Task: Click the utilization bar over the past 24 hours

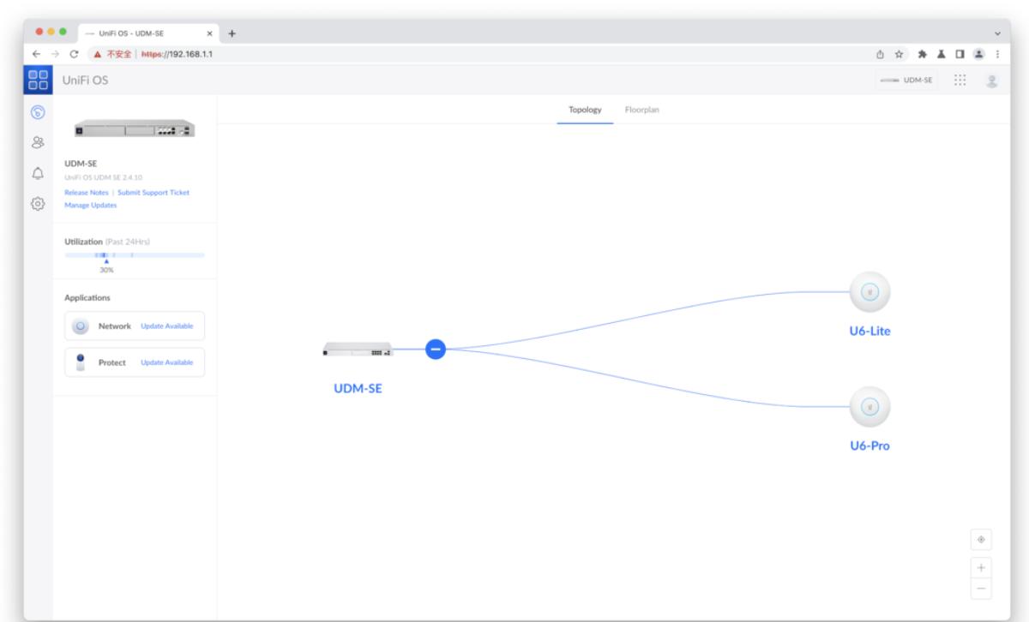Action: click(x=135, y=255)
